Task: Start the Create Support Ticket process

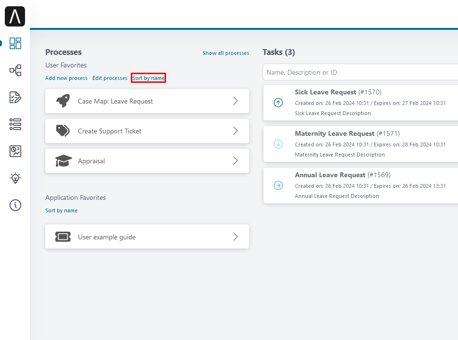Action: point(147,131)
